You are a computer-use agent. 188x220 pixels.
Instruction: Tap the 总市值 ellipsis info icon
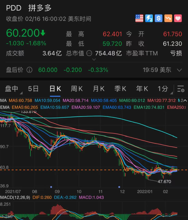coord(89,53)
